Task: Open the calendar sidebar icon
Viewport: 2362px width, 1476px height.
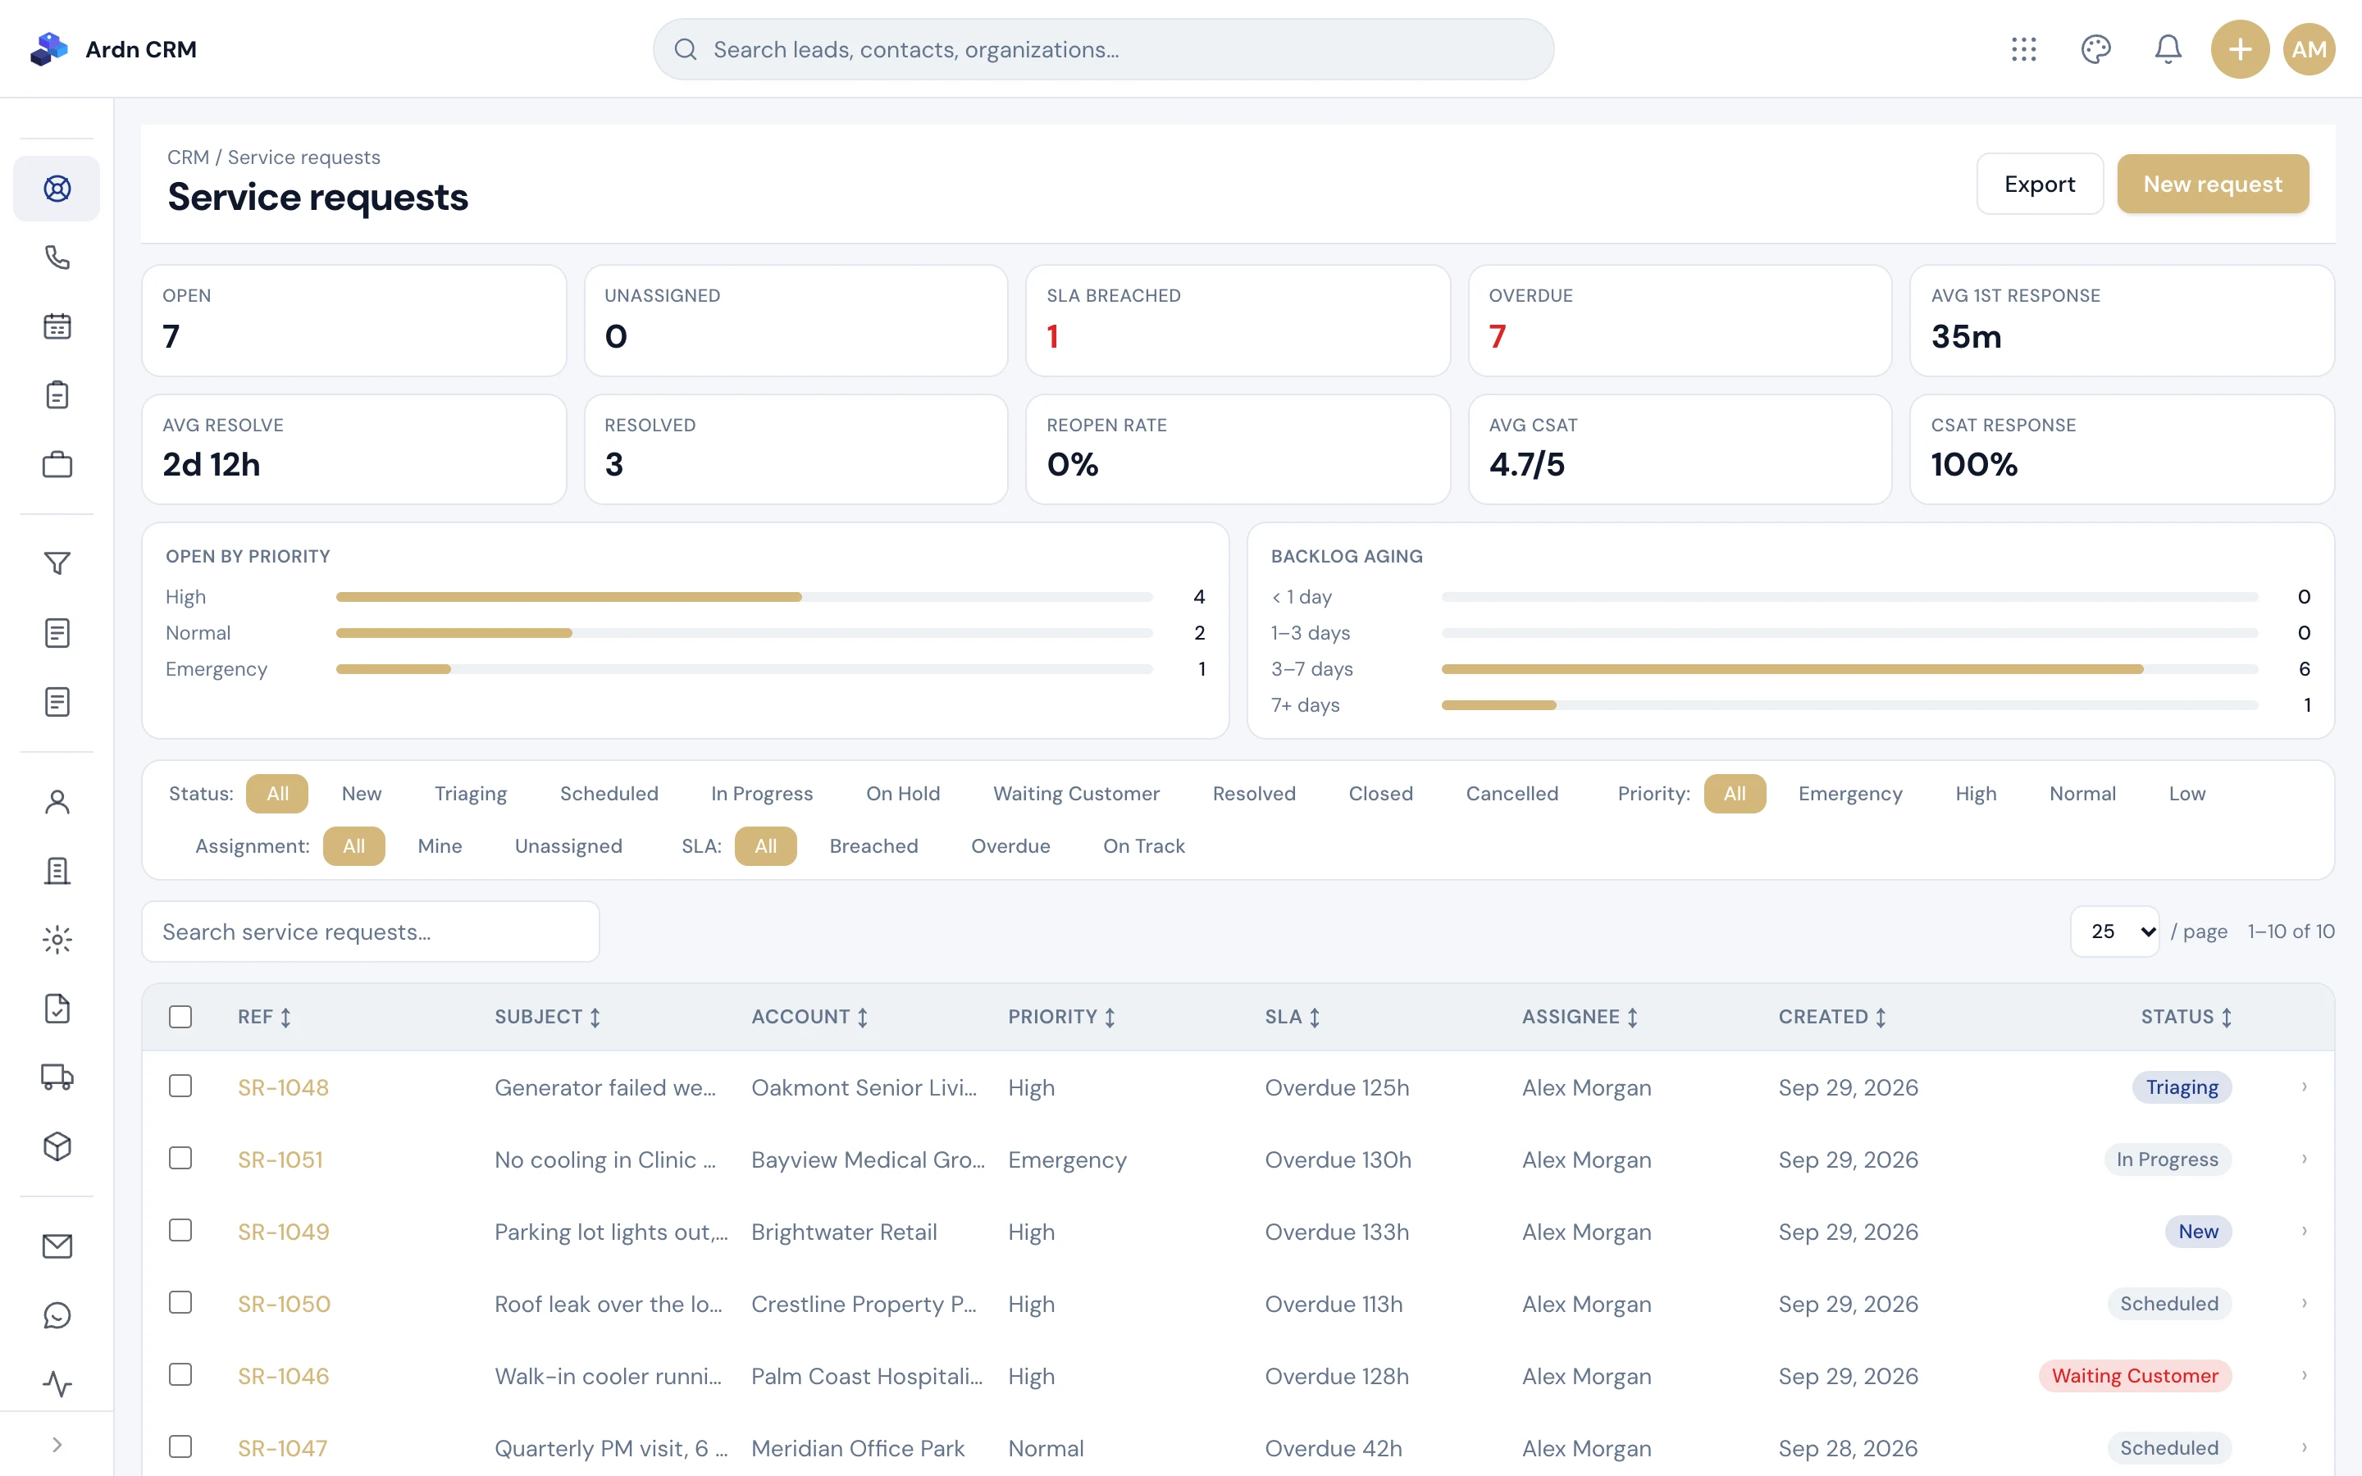Action: pos(57,326)
